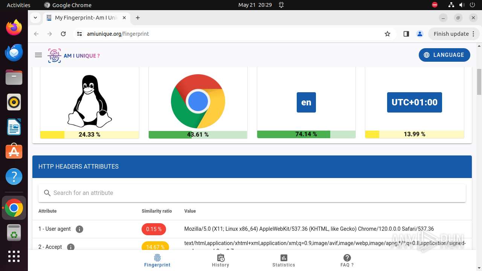Open Thunderbird mail from the dock
Screen dimensions: 482x271
pyautogui.click(x=14, y=52)
